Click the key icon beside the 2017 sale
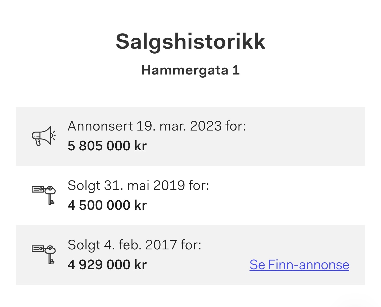Image resolution: width=381 pixels, height=307 pixels. click(x=44, y=254)
